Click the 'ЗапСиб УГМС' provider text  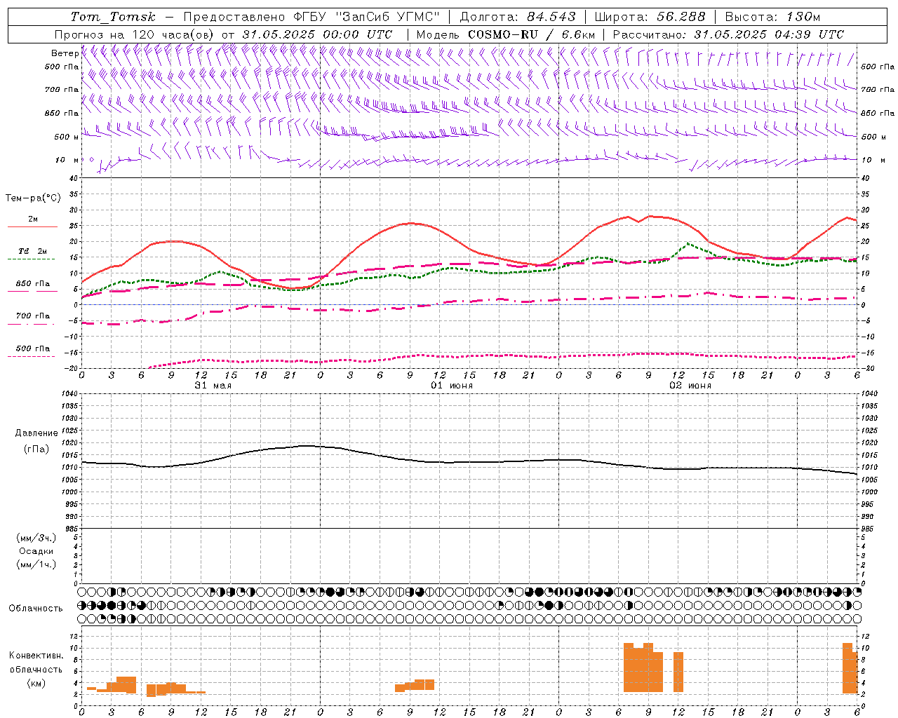click(x=388, y=17)
